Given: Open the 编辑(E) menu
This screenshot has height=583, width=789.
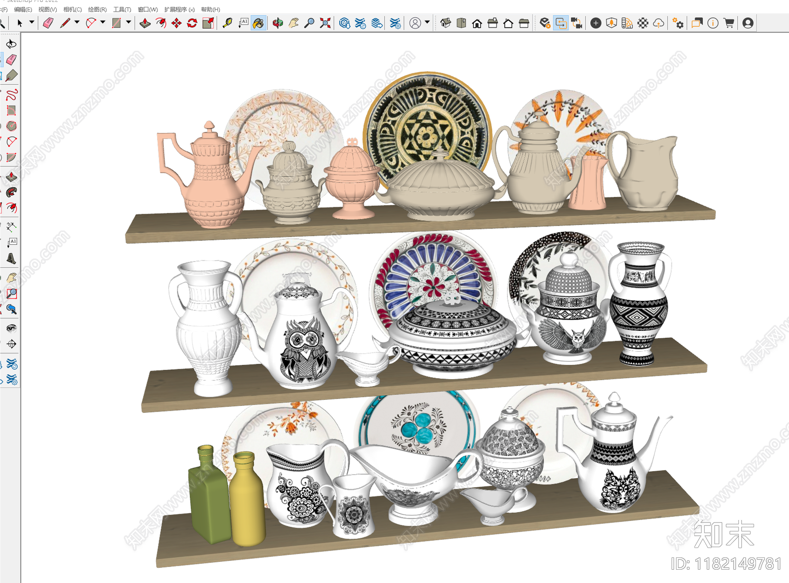Looking at the screenshot, I should [x=23, y=9].
